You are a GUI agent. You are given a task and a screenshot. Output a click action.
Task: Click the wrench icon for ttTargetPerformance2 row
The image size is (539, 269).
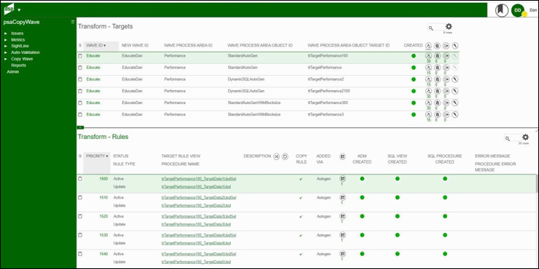tap(455, 79)
